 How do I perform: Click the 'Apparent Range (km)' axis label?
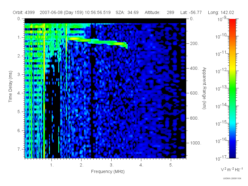coord(204,88)
